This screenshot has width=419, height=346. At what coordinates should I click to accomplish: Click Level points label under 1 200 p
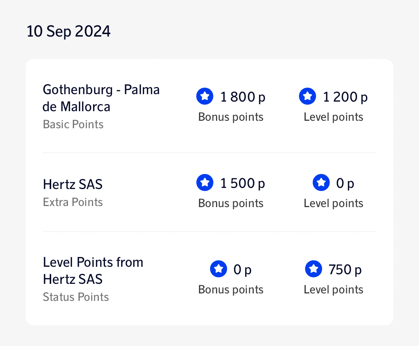333,117
